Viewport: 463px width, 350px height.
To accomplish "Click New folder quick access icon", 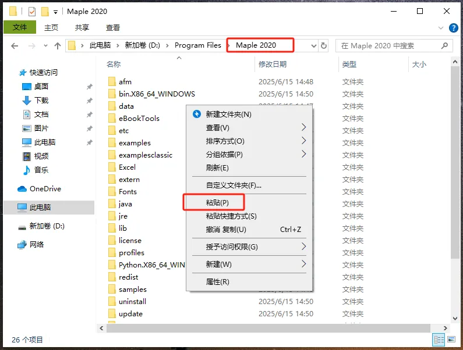I will [x=45, y=12].
